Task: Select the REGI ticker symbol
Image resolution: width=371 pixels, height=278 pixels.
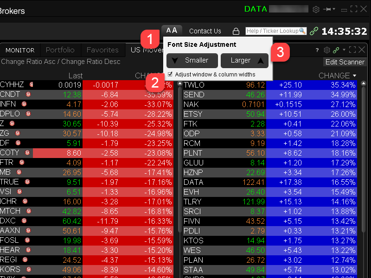Action: tap(8, 259)
